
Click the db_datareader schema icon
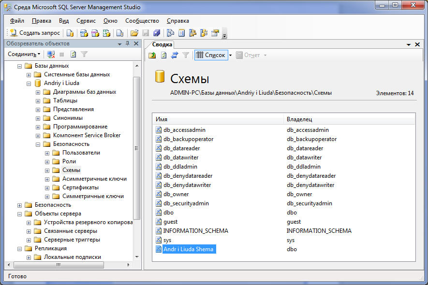coord(158,148)
